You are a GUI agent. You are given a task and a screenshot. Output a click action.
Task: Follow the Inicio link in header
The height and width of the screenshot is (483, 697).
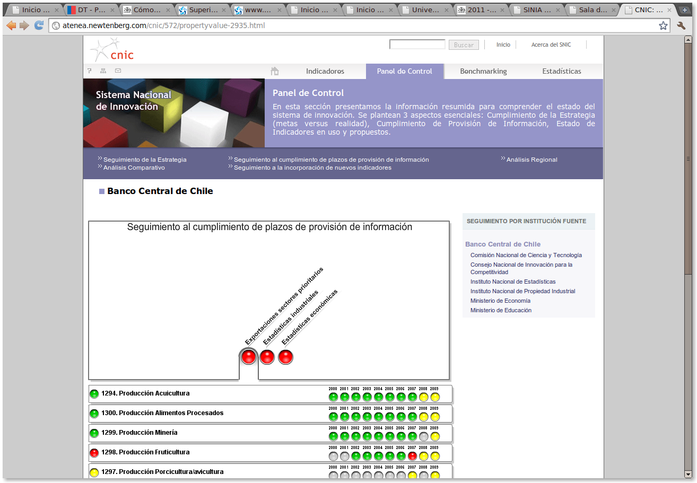pyautogui.click(x=503, y=45)
